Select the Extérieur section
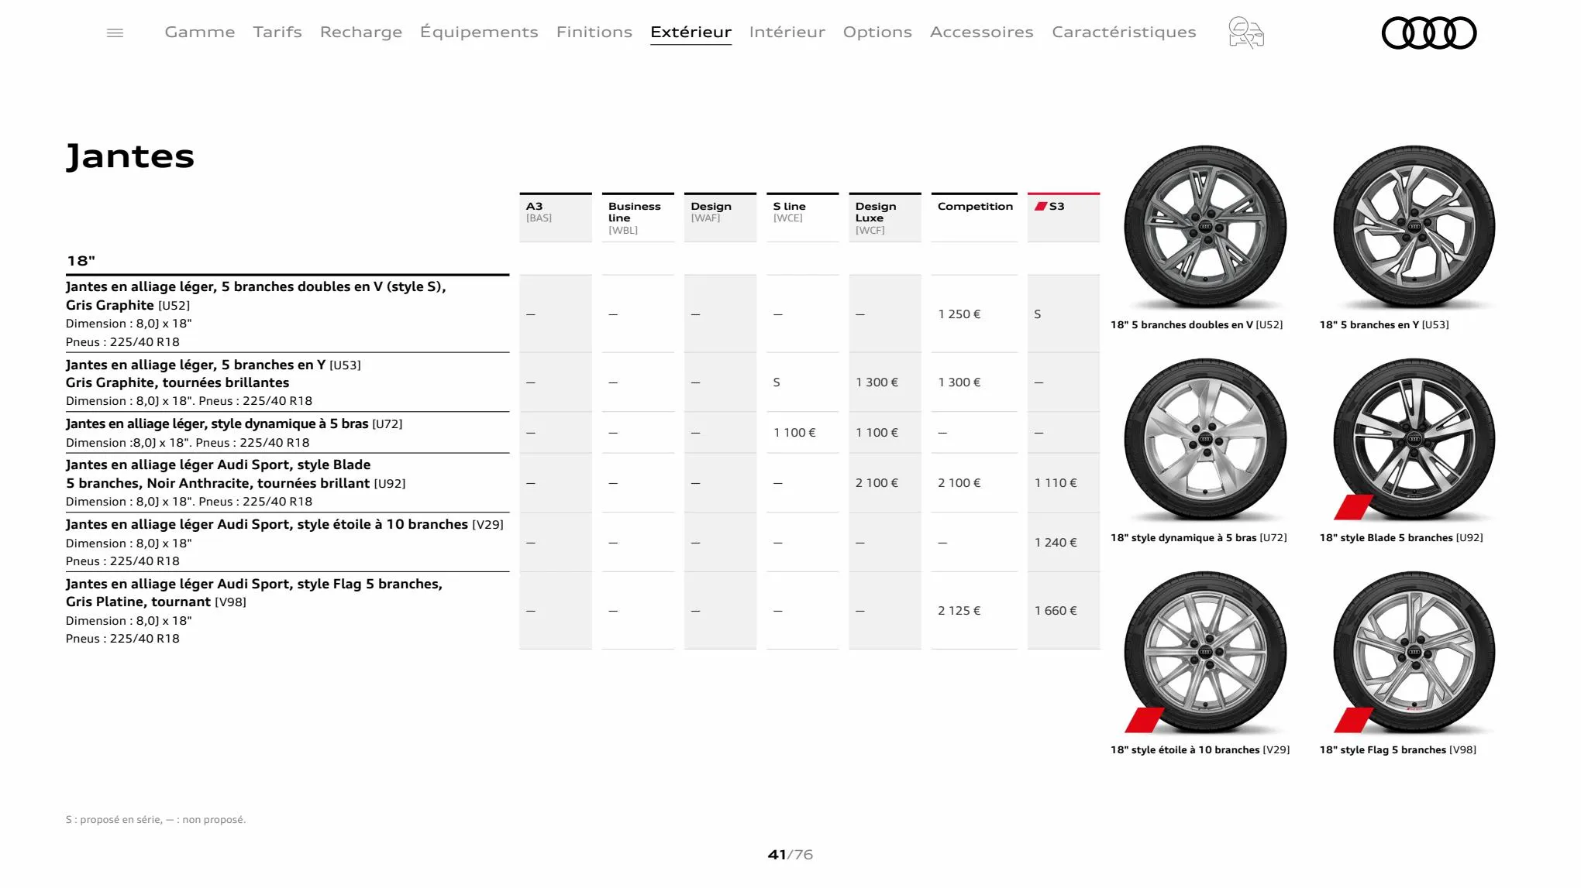Image resolution: width=1581 pixels, height=888 pixels. click(691, 32)
